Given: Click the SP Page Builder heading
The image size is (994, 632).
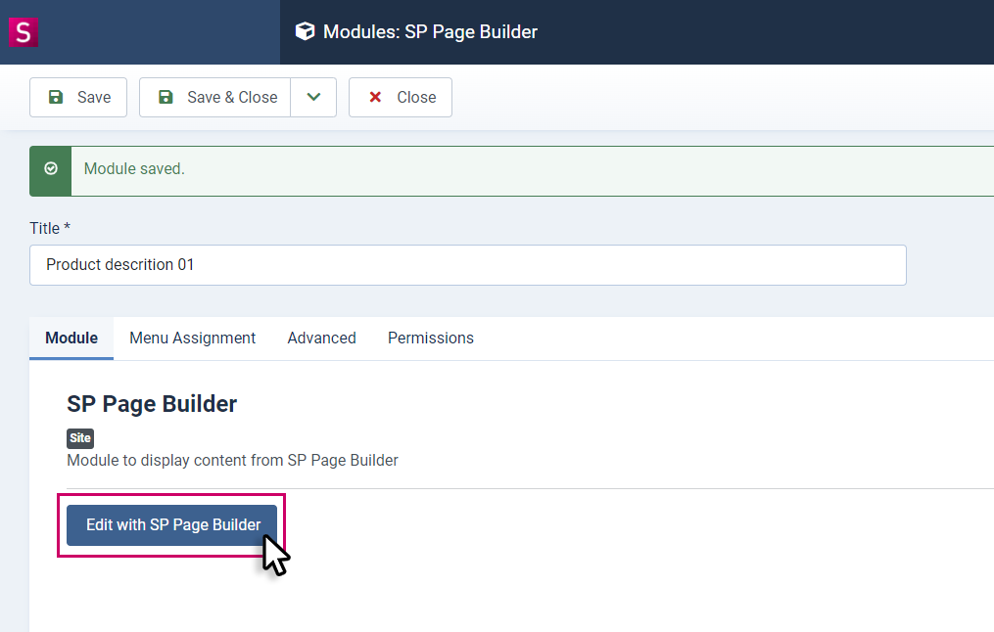Looking at the screenshot, I should coord(152,404).
